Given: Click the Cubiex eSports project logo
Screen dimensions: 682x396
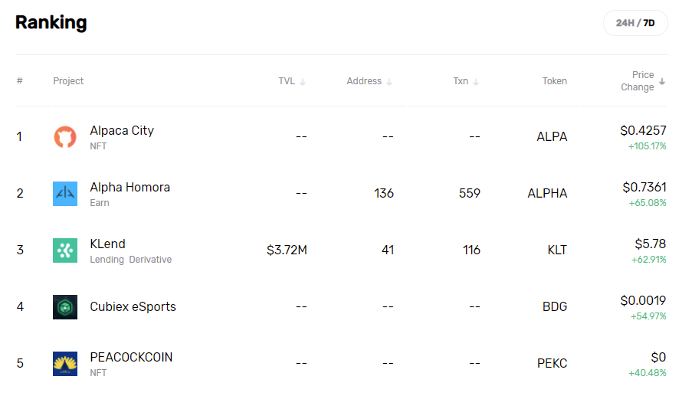Looking at the screenshot, I should [65, 307].
